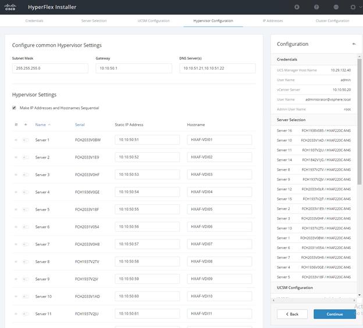
Task: Open the help question-mark icon
Action: point(316,7)
